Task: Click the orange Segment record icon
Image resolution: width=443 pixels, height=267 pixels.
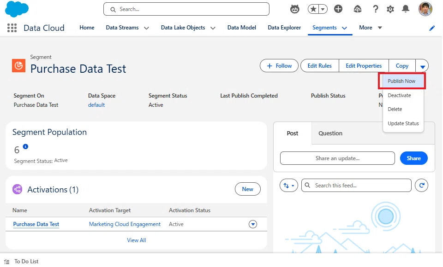Action: [x=18, y=66]
